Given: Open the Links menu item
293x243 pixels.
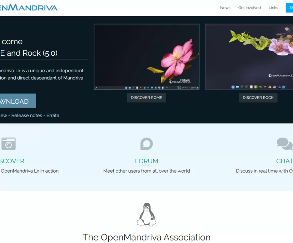Looking at the screenshot, I should point(273,8).
